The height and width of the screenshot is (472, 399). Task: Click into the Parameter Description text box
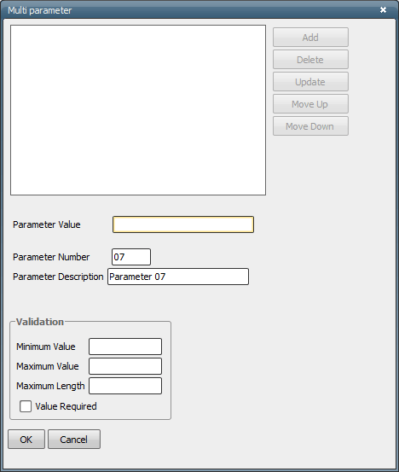coord(178,277)
